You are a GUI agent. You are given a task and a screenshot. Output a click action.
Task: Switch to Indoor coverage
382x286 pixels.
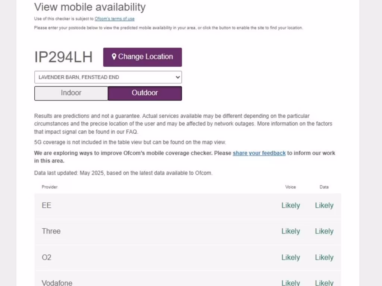(71, 93)
